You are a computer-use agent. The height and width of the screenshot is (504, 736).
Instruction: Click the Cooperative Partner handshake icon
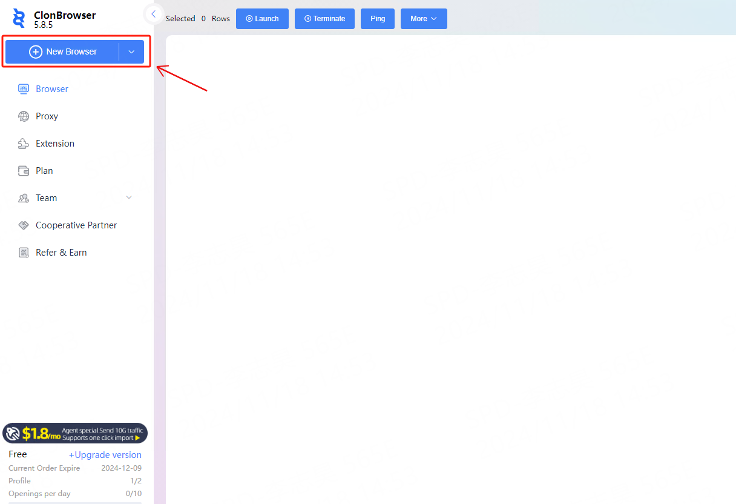(24, 225)
